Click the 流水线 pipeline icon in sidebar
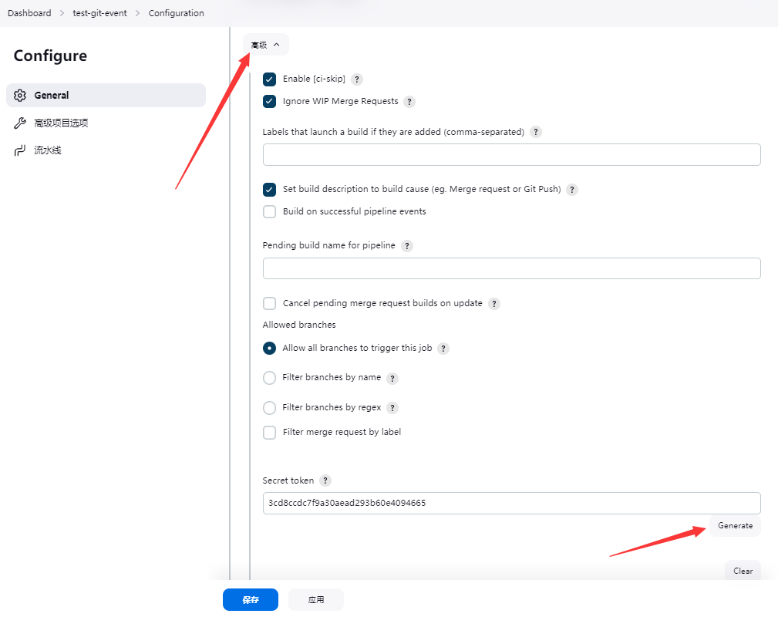 [21, 150]
